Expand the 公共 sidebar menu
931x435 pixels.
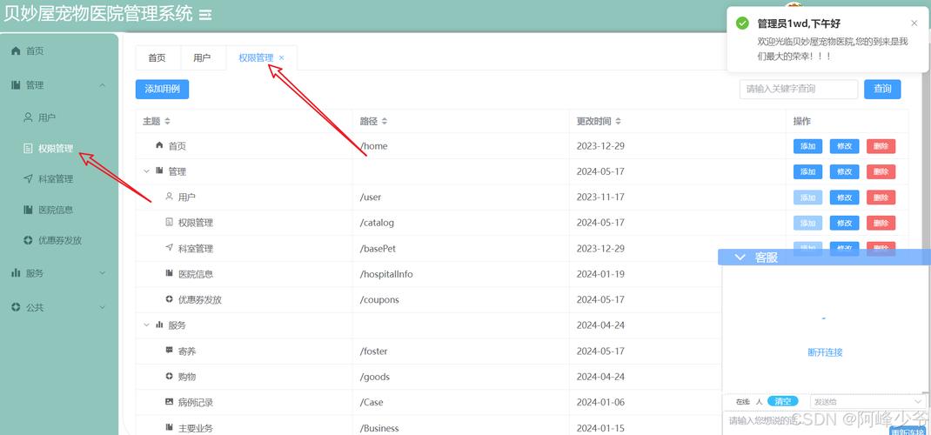tap(103, 308)
